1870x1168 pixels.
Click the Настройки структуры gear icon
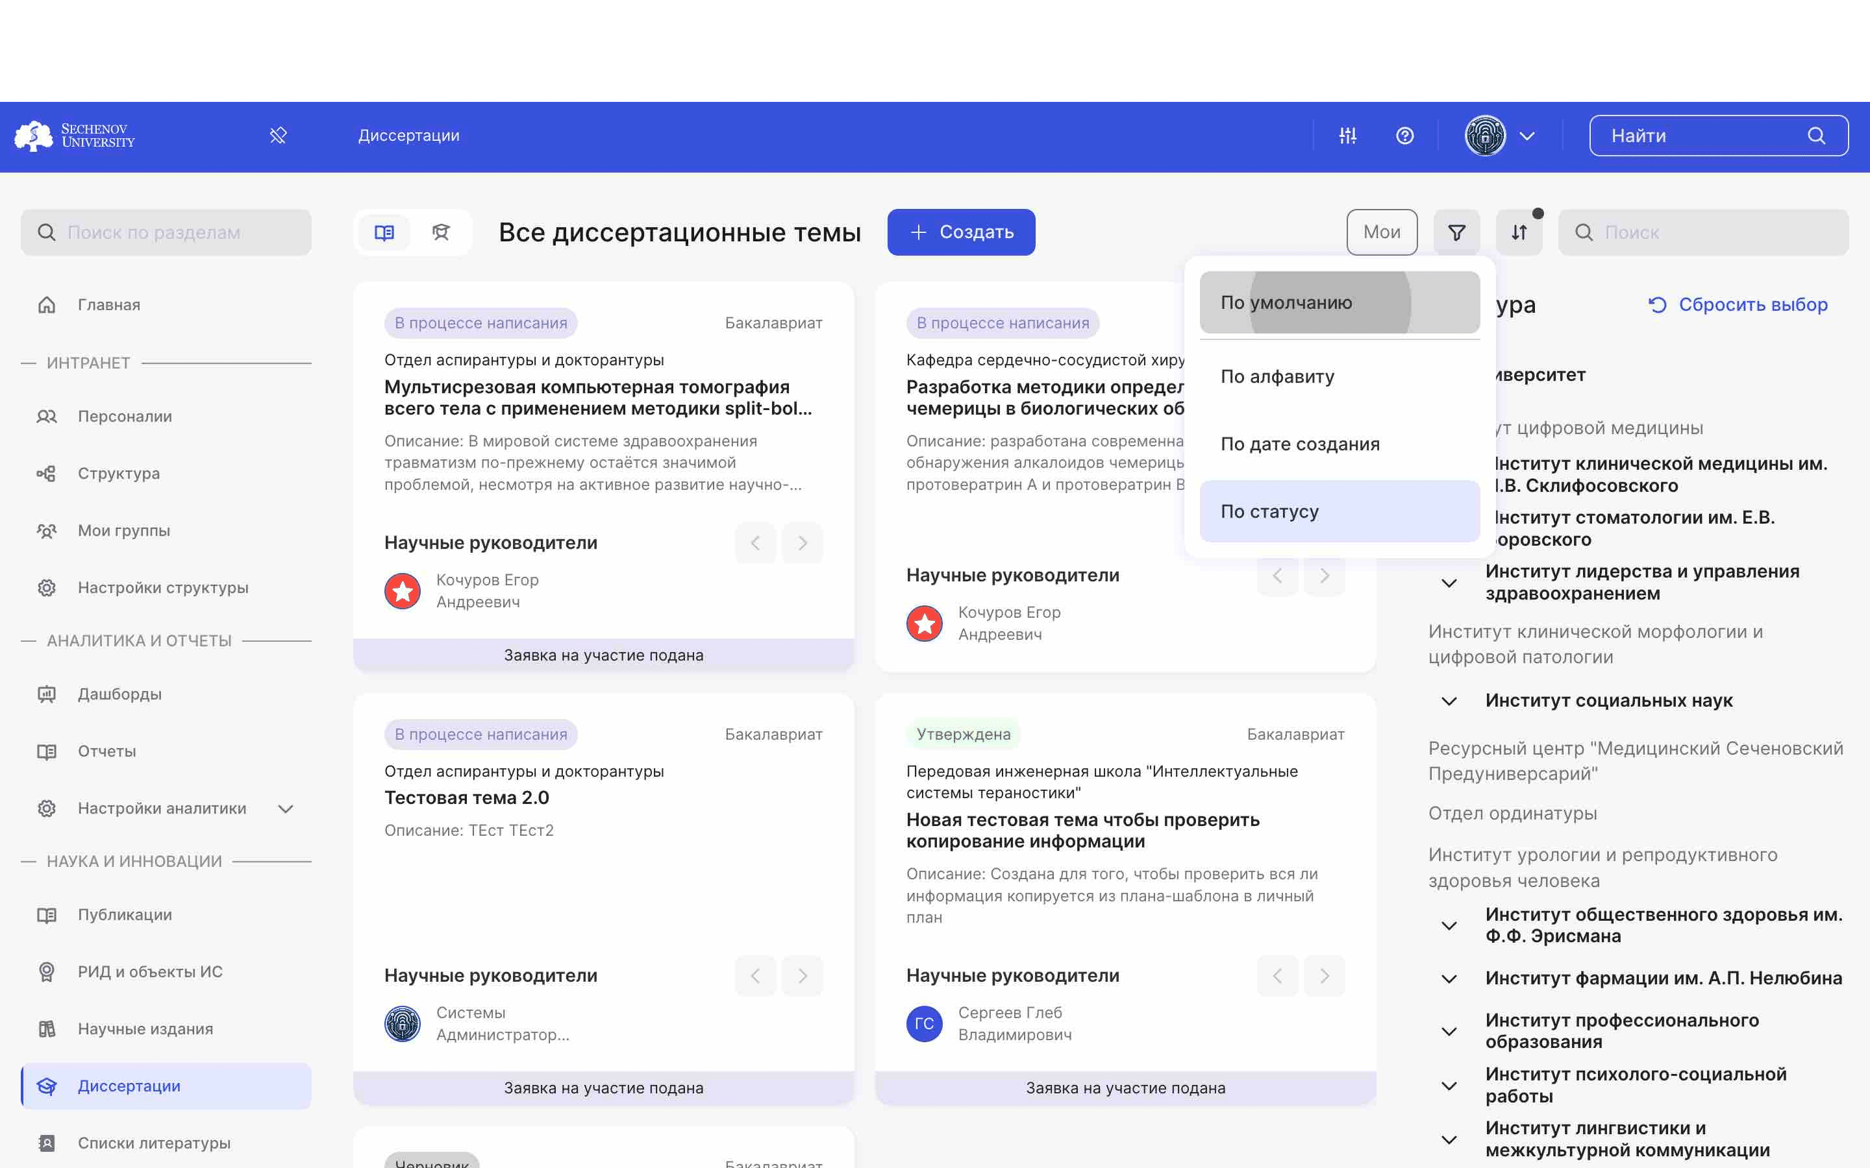click(46, 588)
